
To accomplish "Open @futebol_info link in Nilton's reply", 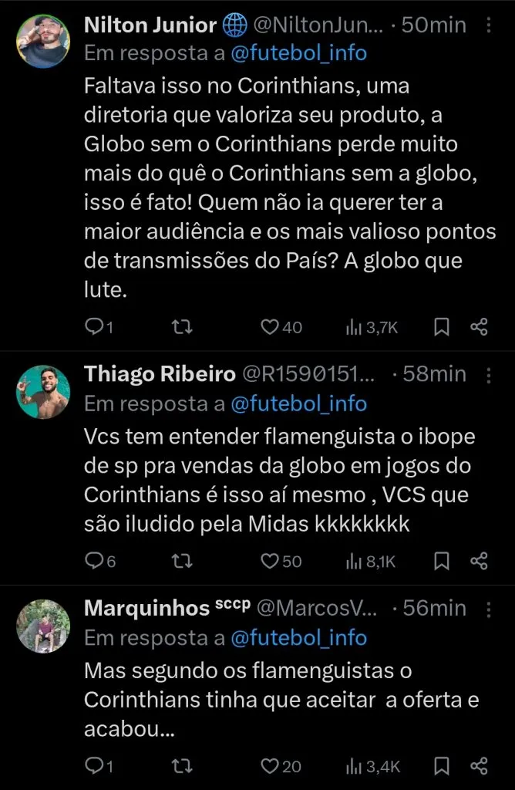I will [x=298, y=53].
